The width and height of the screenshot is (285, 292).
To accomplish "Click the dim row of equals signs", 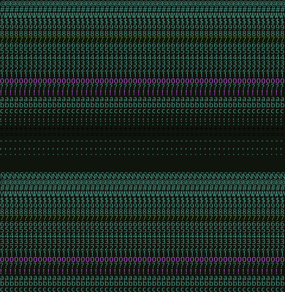I will [142, 134].
